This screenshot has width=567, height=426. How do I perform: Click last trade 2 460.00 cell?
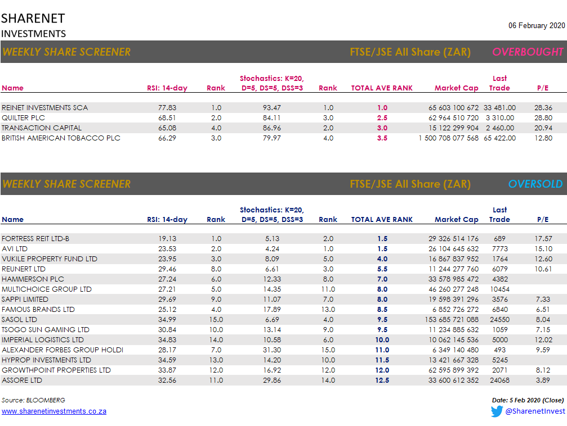pyautogui.click(x=500, y=128)
